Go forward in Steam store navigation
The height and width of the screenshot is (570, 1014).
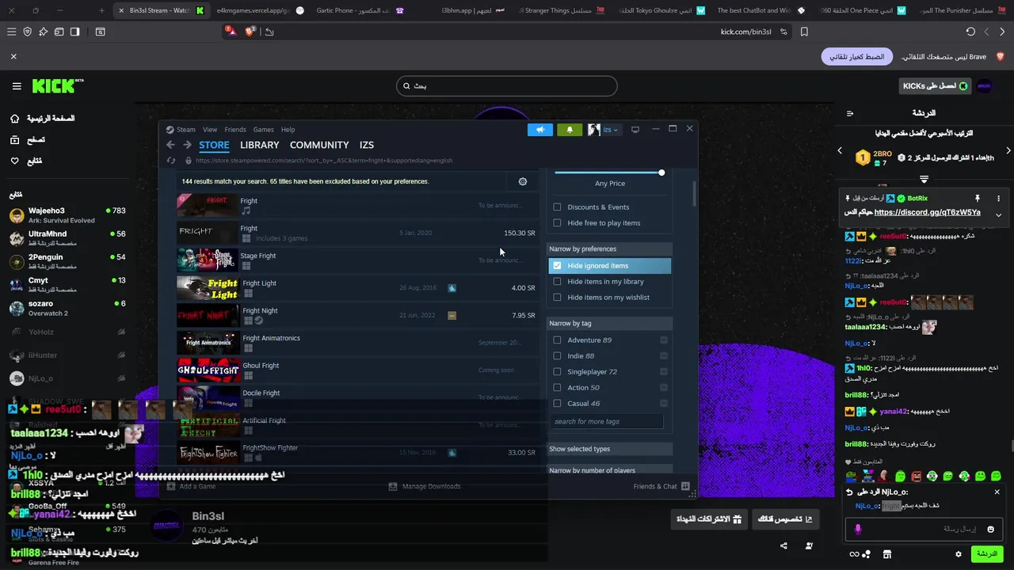coord(187,145)
